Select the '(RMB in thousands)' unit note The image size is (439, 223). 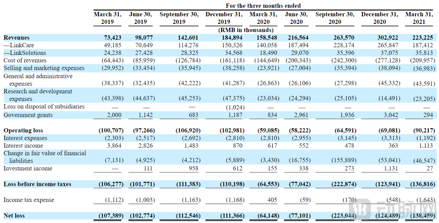click(x=246, y=30)
